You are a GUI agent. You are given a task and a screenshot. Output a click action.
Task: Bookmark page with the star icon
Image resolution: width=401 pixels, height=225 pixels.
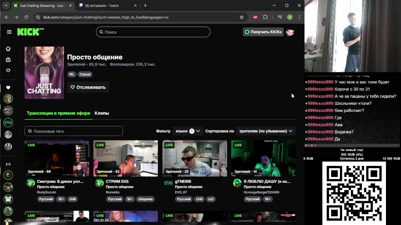tap(242, 17)
